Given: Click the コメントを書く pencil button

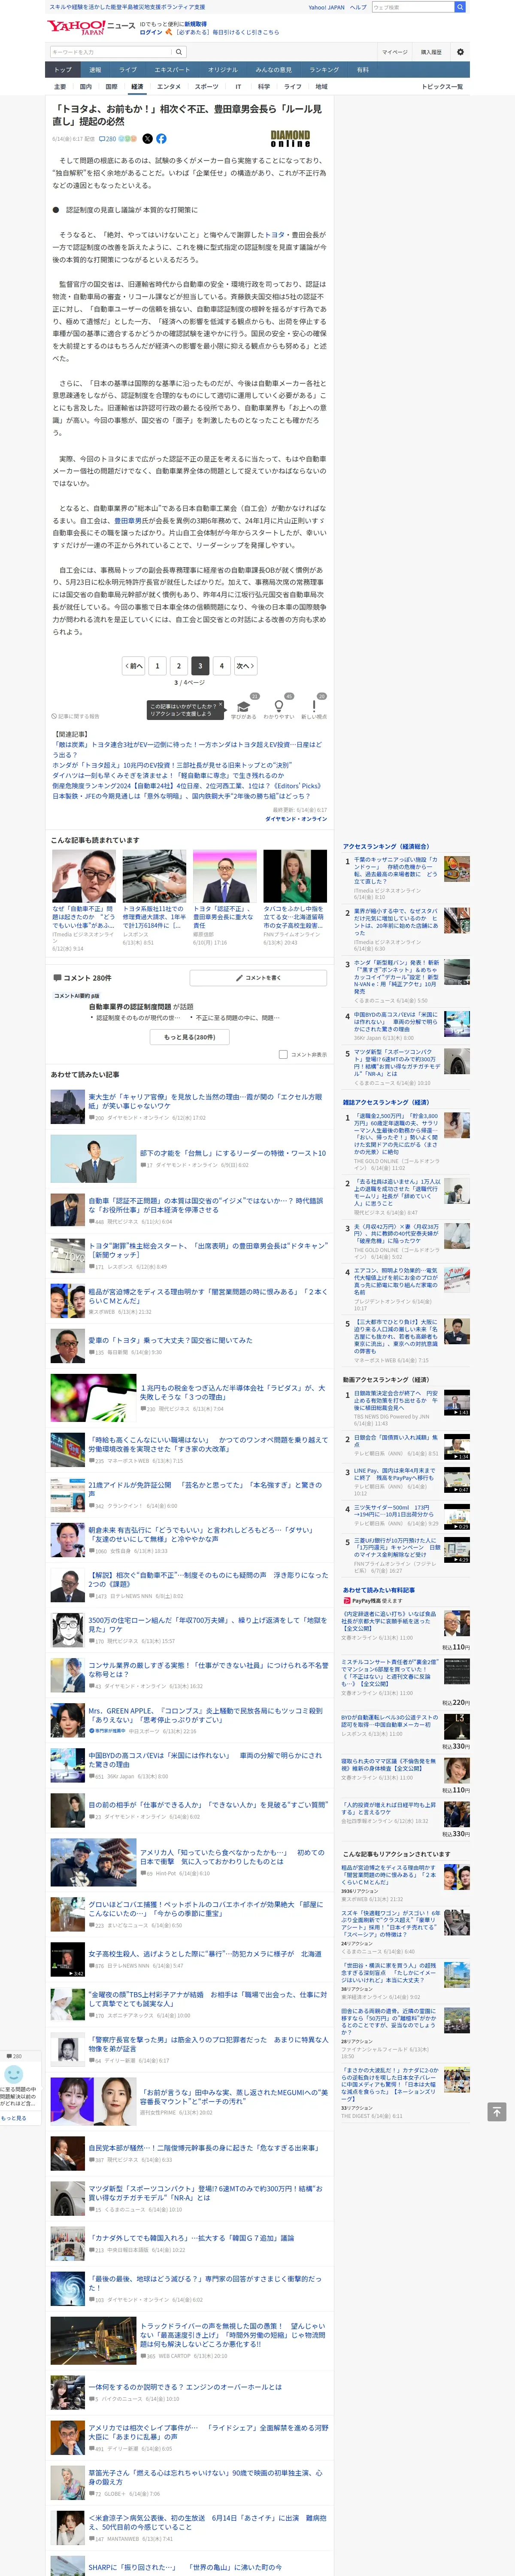Looking at the screenshot, I should [x=258, y=977].
